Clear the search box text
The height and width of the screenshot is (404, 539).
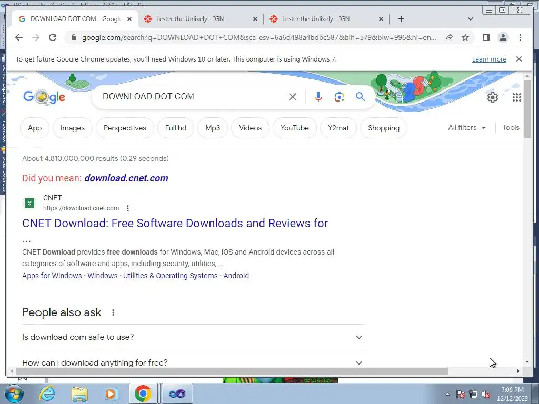tap(293, 97)
